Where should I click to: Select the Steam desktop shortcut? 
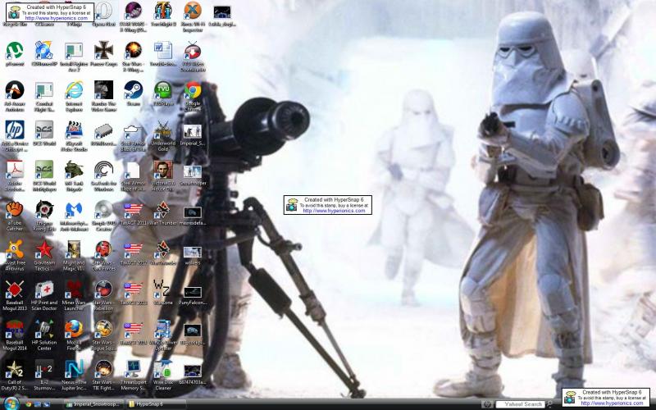[x=133, y=93]
